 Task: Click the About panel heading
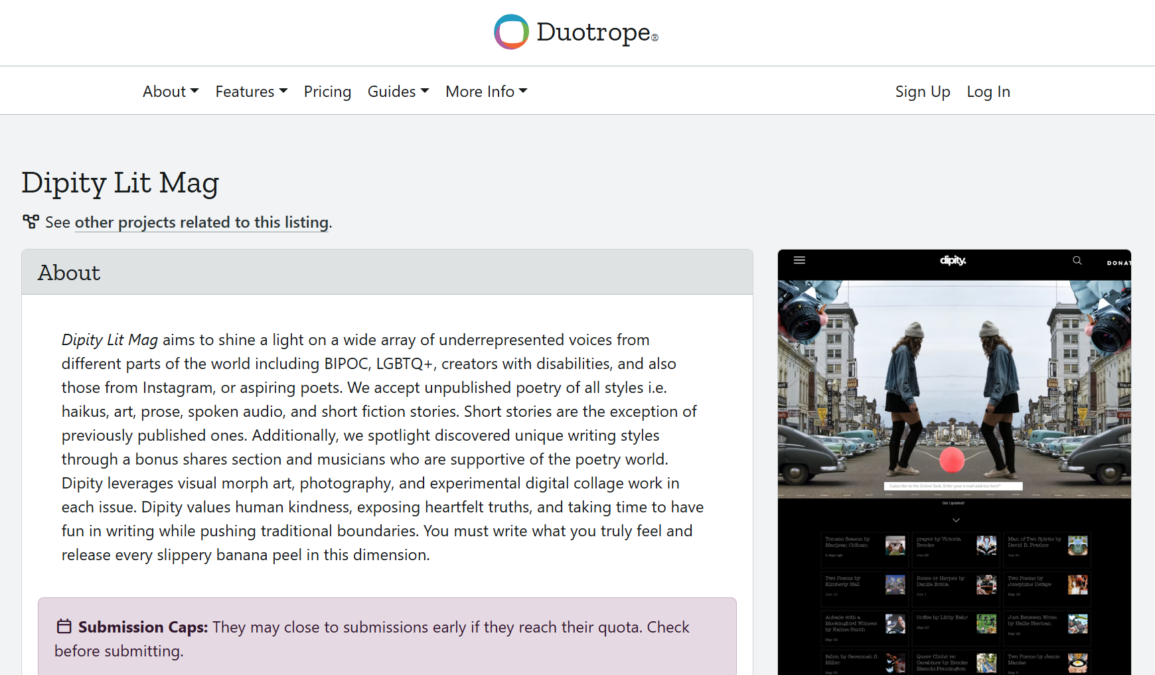(x=69, y=272)
